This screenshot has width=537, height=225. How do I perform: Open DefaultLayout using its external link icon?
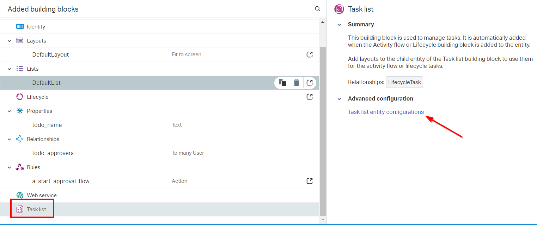click(310, 54)
